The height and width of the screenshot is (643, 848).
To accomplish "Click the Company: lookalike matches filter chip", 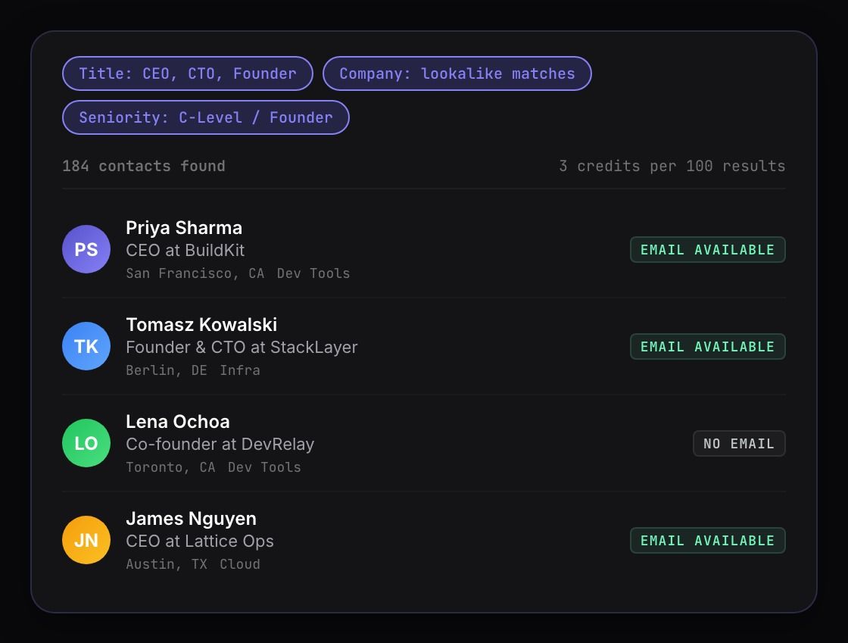I will (457, 73).
